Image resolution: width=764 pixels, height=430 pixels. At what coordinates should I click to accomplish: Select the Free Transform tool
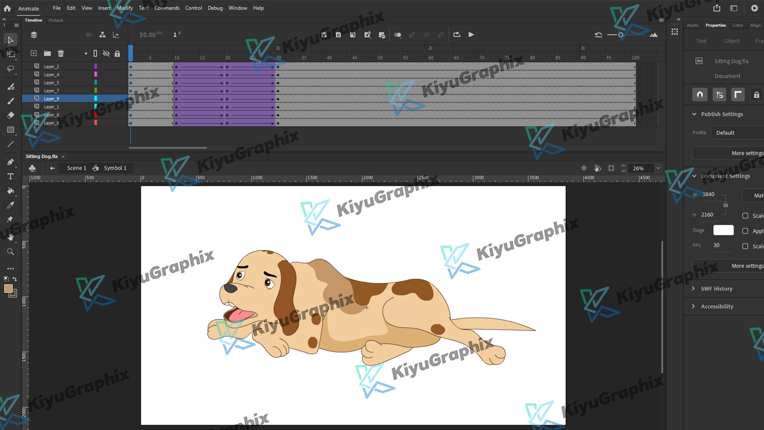(x=10, y=54)
